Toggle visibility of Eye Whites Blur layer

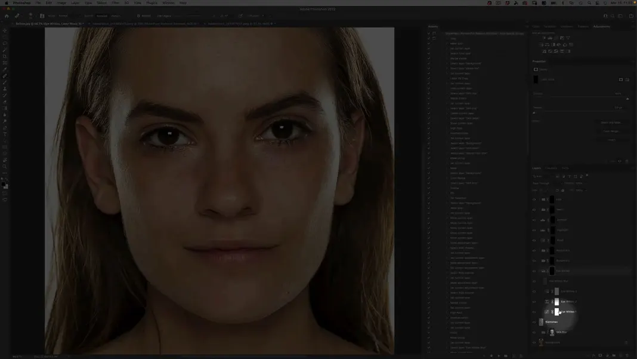(x=534, y=281)
